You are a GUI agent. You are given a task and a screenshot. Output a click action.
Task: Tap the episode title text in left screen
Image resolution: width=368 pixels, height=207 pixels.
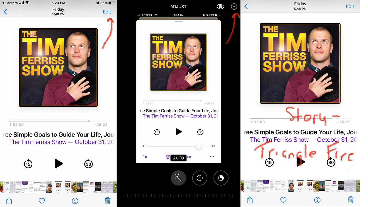58,135
